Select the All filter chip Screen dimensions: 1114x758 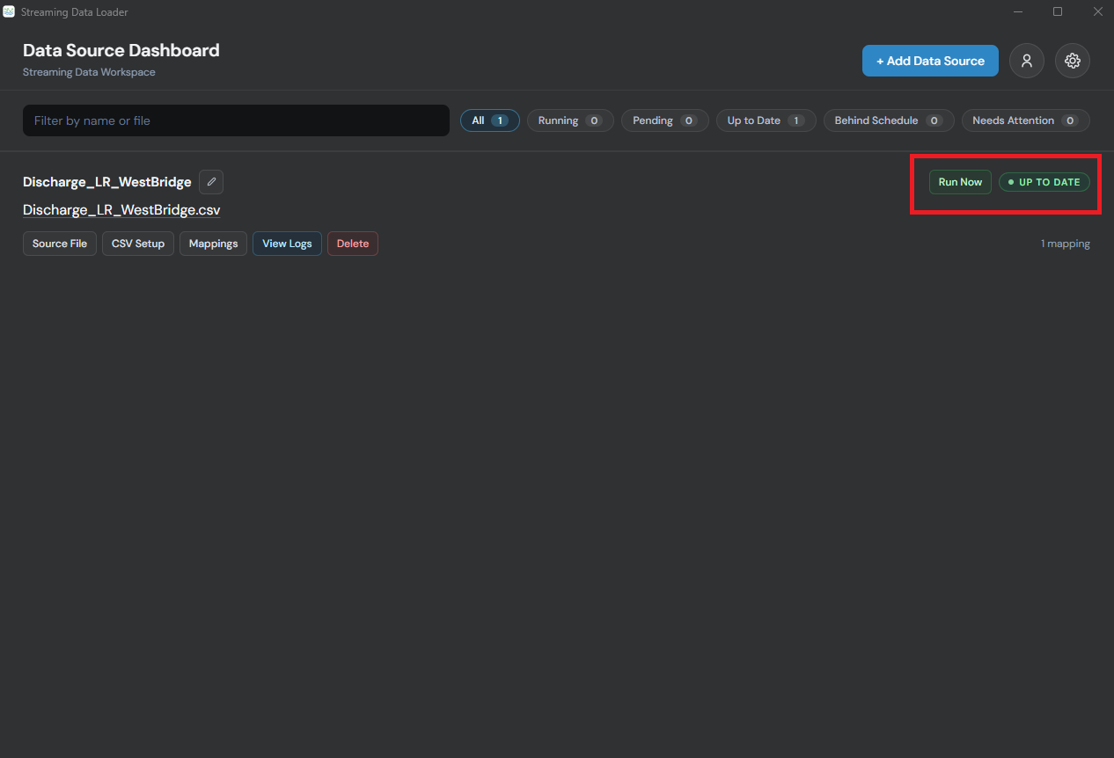[490, 120]
